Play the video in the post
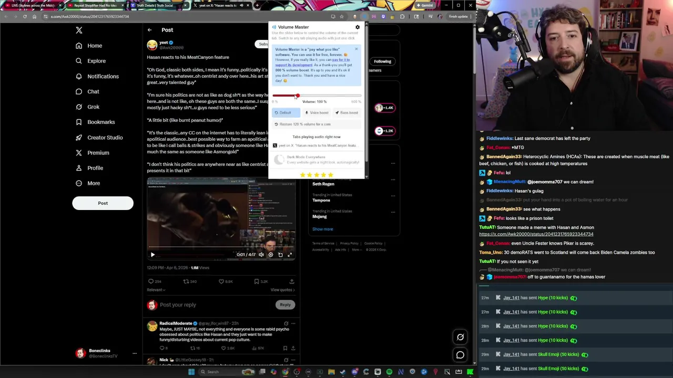Screen dimensions: 673x378 point(152,255)
